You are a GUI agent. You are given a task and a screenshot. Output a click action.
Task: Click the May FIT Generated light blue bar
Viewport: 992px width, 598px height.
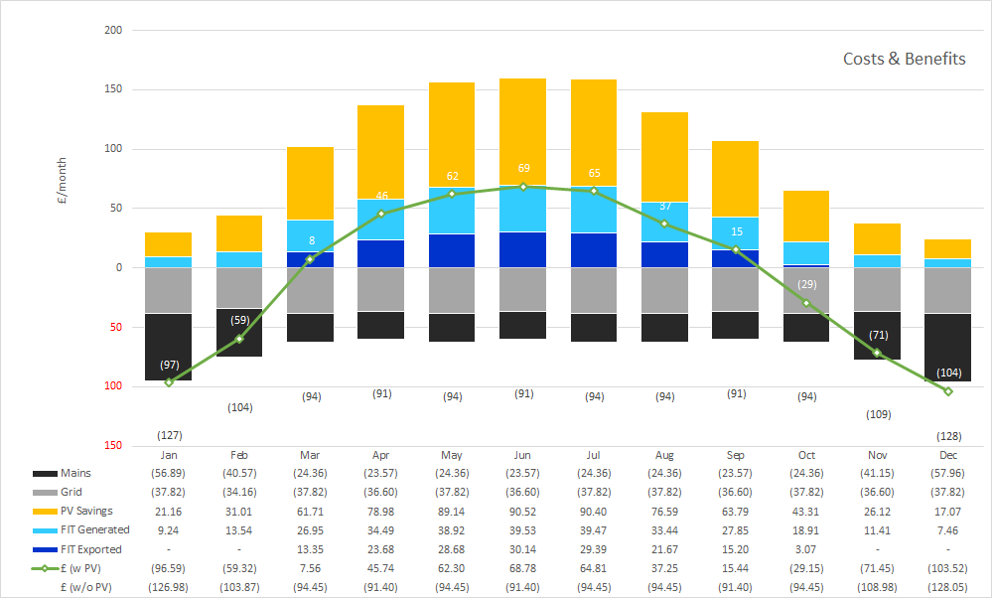point(452,210)
